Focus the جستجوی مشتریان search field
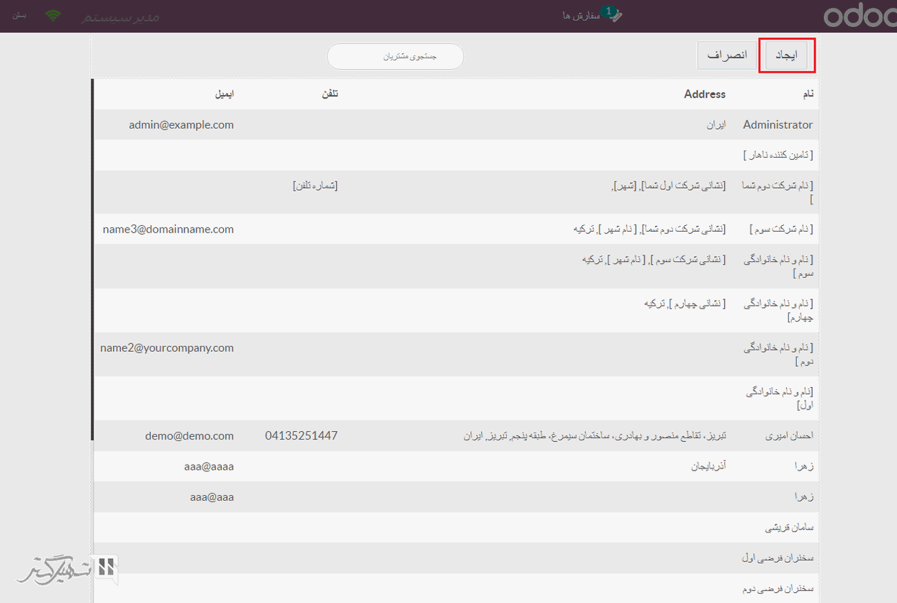This screenshot has width=897, height=603. coord(395,56)
